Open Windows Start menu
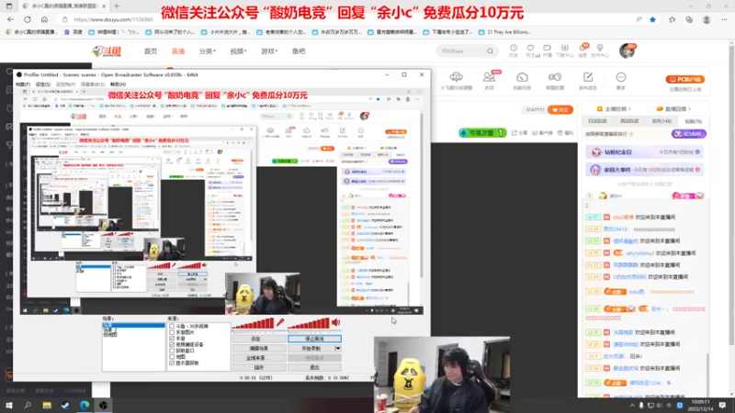This screenshot has width=735, height=413. [9, 405]
